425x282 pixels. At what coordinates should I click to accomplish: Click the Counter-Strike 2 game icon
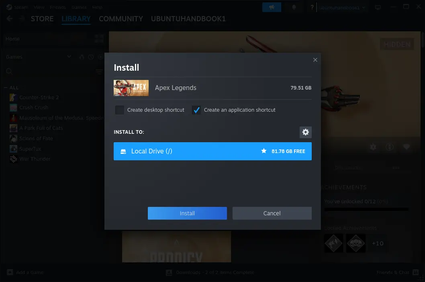(x=13, y=97)
